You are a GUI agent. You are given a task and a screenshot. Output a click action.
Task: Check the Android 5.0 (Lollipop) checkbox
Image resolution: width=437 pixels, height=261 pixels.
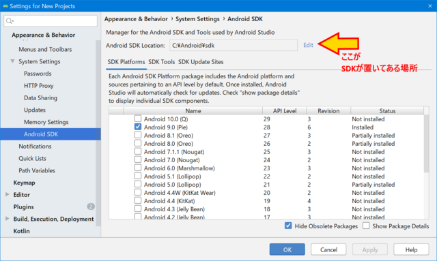(138, 184)
